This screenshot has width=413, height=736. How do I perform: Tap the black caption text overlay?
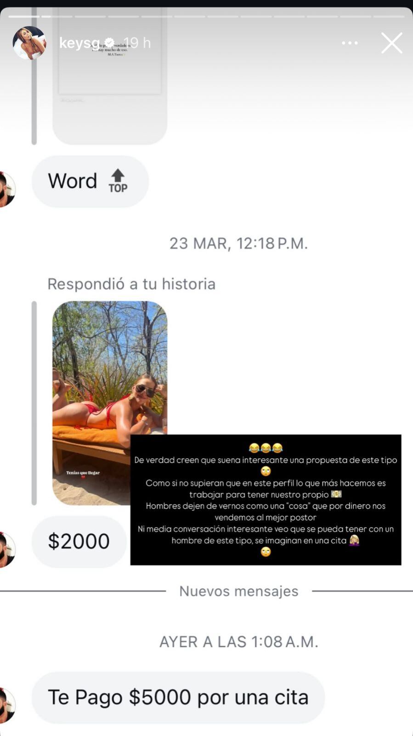pyautogui.click(x=266, y=500)
